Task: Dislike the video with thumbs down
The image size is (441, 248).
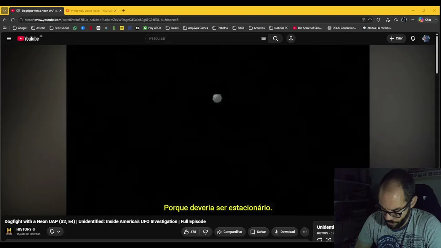Action: (205, 232)
